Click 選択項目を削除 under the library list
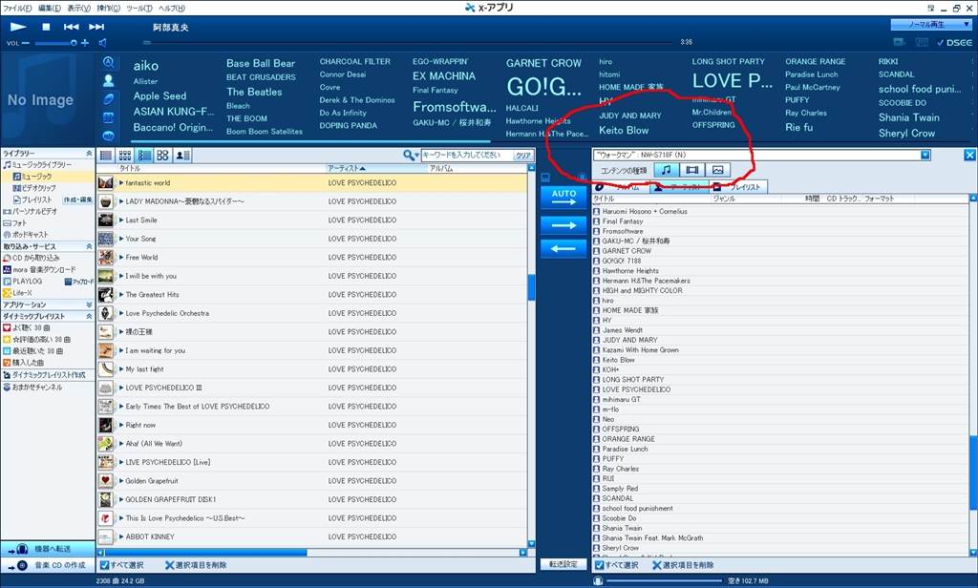 click(x=196, y=565)
